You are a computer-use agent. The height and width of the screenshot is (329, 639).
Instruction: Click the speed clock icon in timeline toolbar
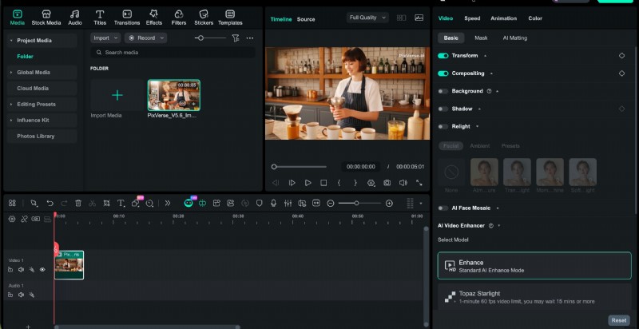pos(149,203)
